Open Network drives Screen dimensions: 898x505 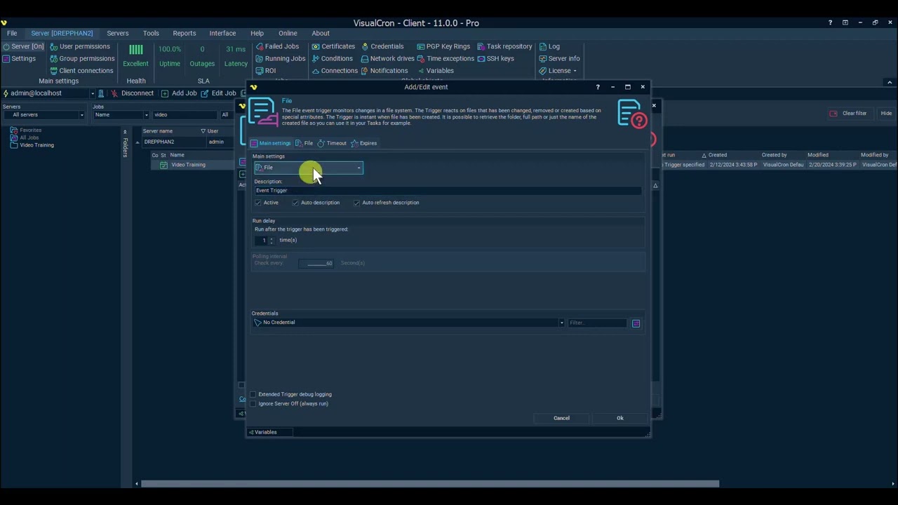tap(387, 58)
